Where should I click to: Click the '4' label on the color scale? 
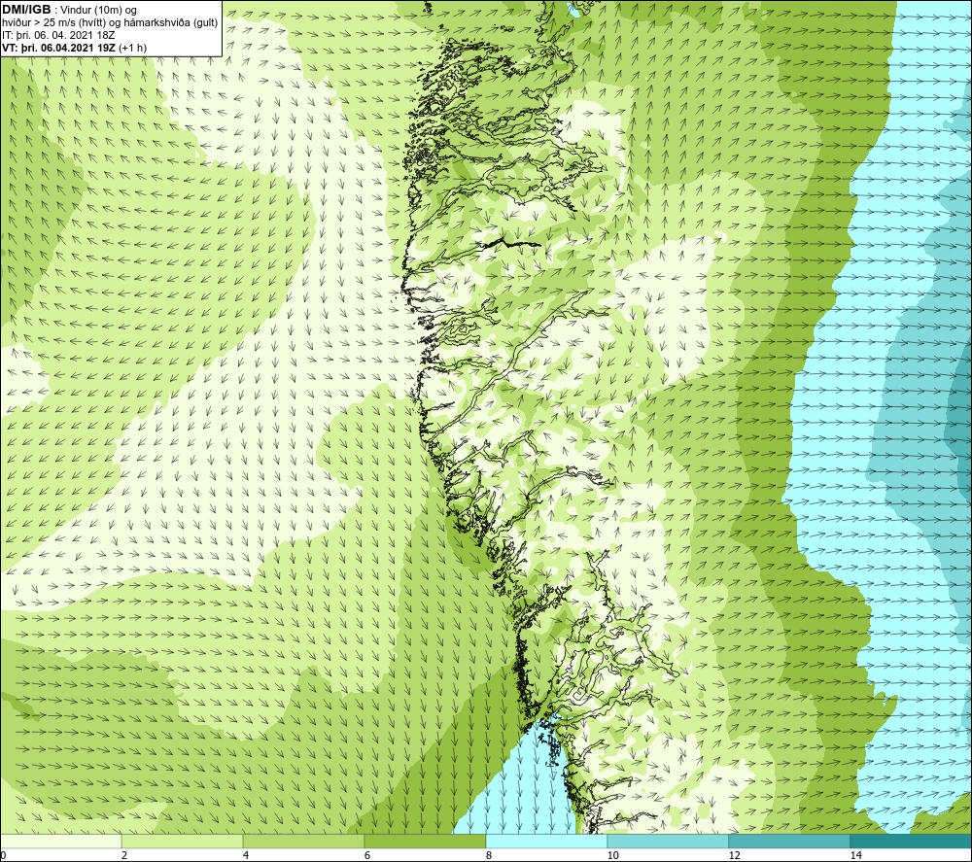tap(246, 855)
